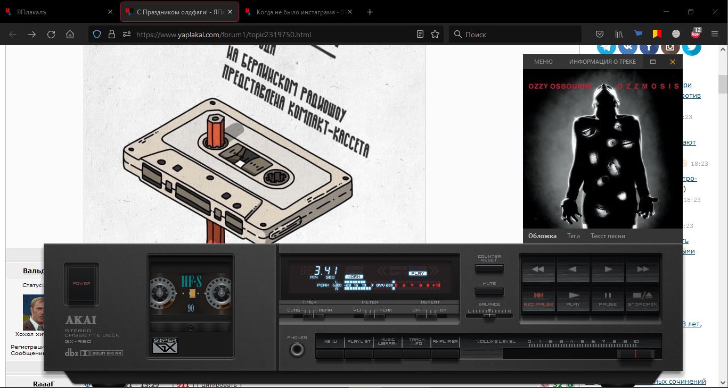728x388 pixels.
Task: Click the PHONES headphone jack
Action: (x=297, y=350)
